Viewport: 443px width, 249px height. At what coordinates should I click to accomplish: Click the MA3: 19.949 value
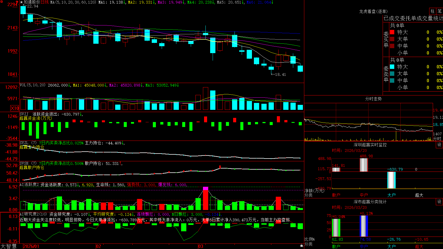click(x=171, y=2)
